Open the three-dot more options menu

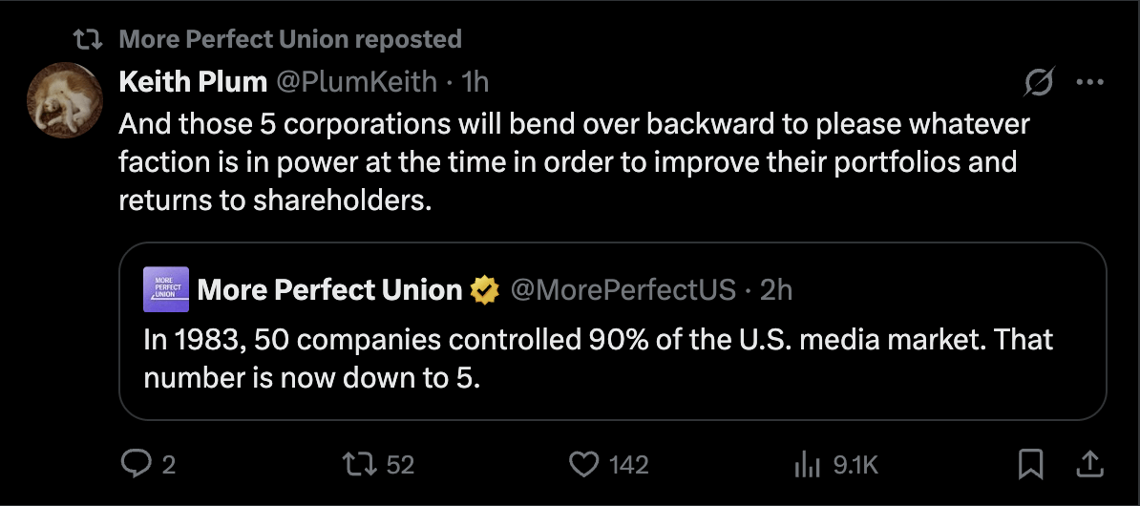click(1089, 83)
